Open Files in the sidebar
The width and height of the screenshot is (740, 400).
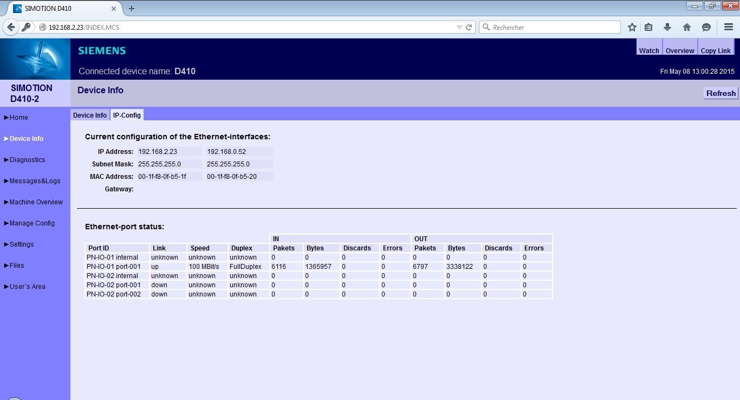pos(17,266)
